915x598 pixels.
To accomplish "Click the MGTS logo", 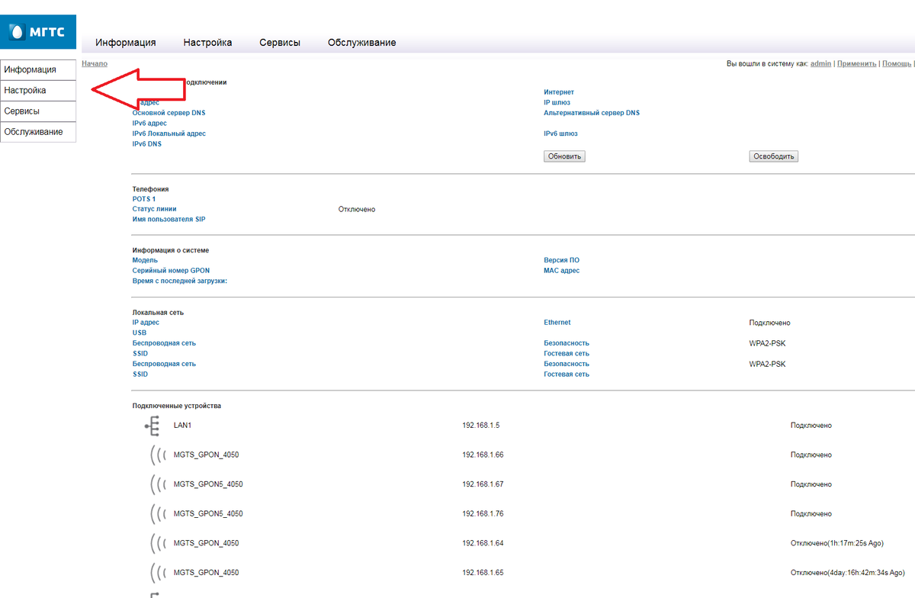I will (x=37, y=32).
